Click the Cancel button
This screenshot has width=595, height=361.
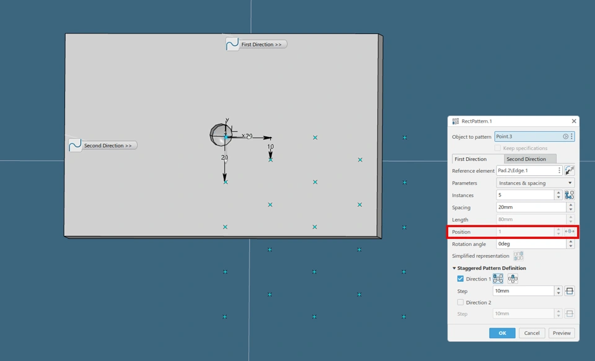[x=532, y=333]
